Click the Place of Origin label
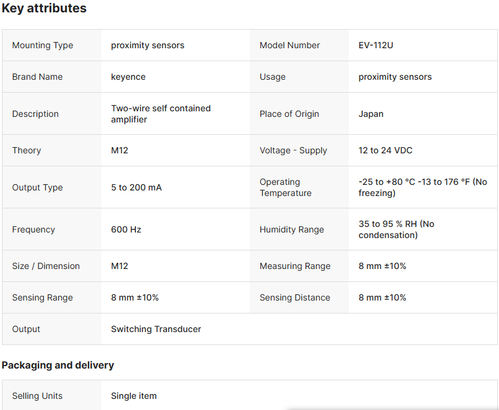 click(289, 114)
